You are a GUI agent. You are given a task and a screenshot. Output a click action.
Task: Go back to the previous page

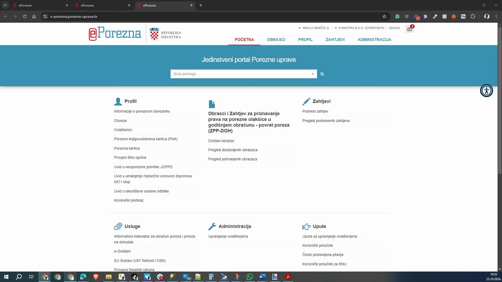tap(6, 16)
